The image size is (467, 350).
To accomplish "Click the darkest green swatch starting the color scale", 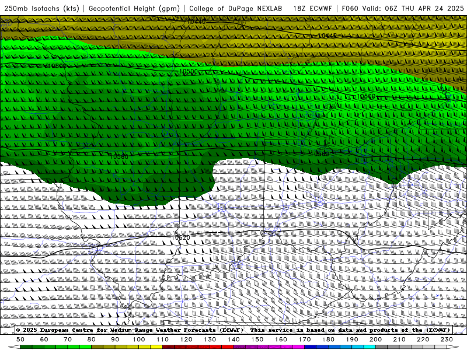I will tap(26, 347).
